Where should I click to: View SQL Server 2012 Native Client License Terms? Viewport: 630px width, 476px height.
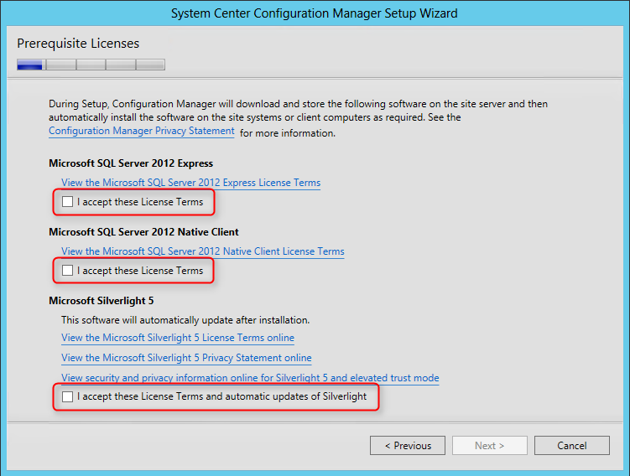(x=203, y=251)
